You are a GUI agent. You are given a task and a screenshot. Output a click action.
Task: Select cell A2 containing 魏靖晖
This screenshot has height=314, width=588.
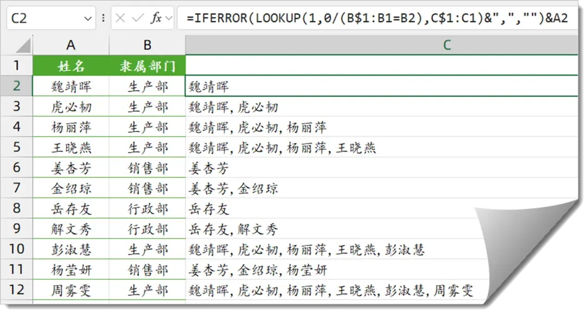pyautogui.click(x=71, y=86)
